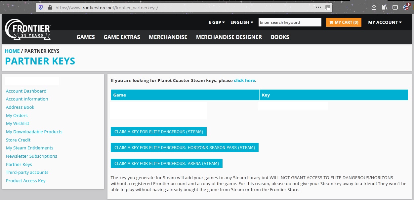The width and height of the screenshot is (414, 200).
Task: Open My Wishlist link
Action: click(x=18, y=123)
